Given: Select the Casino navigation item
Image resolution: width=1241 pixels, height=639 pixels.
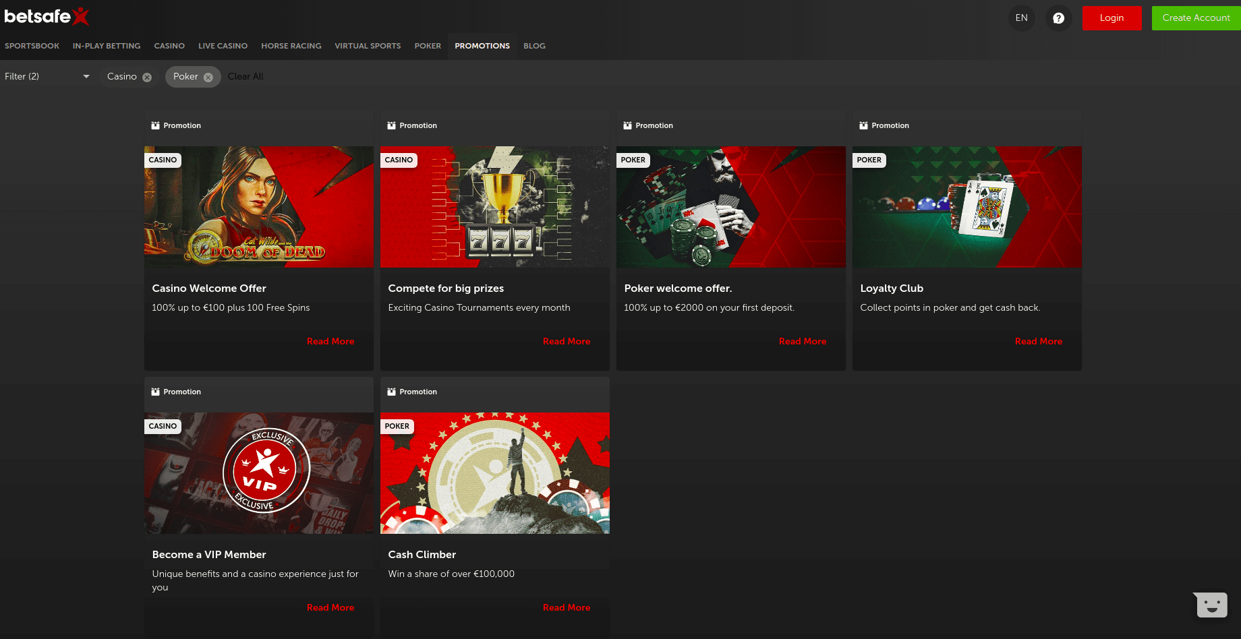Looking at the screenshot, I should pyautogui.click(x=169, y=46).
